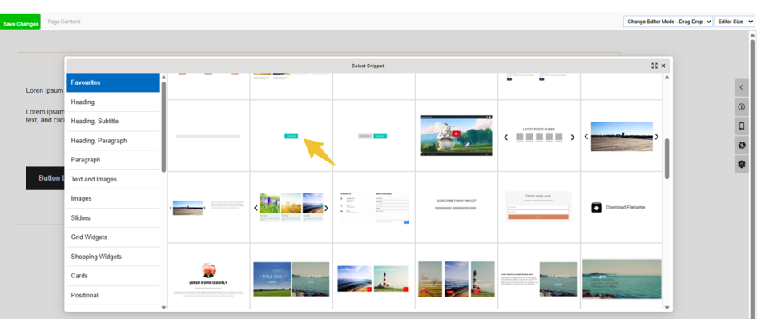Toggle mobile preview icon in sidebar
The image size is (769, 319).
pyautogui.click(x=742, y=126)
